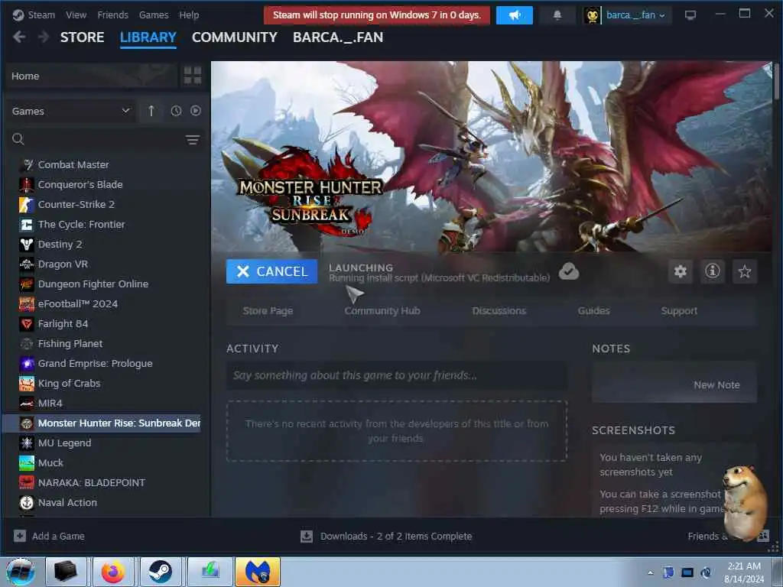Select NARAKA: BLADEPOINT
Image resolution: width=783 pixels, height=587 pixels.
[92, 483]
